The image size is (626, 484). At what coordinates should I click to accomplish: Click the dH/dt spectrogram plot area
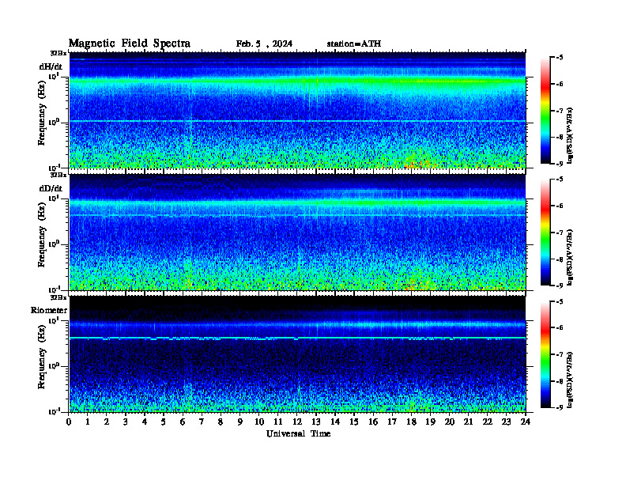[297, 110]
